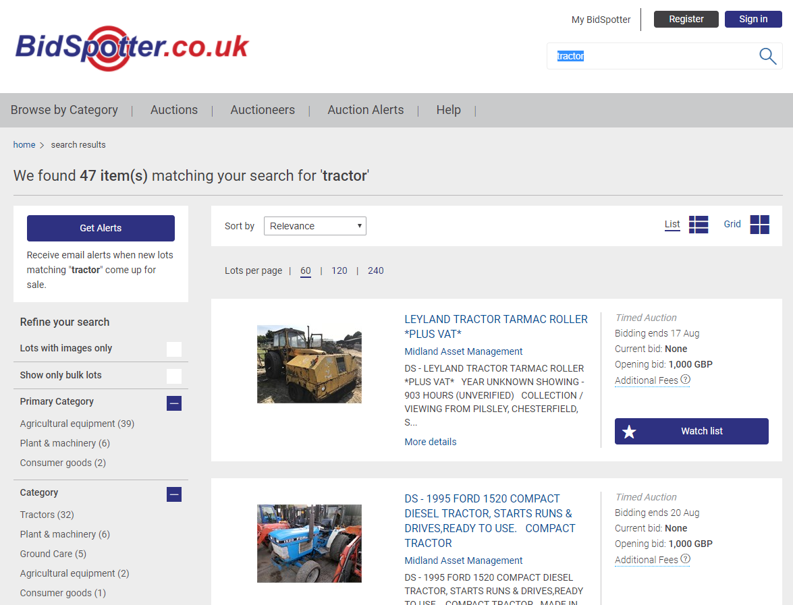
Task: Open the Sort by Relevance dropdown
Action: (x=315, y=226)
